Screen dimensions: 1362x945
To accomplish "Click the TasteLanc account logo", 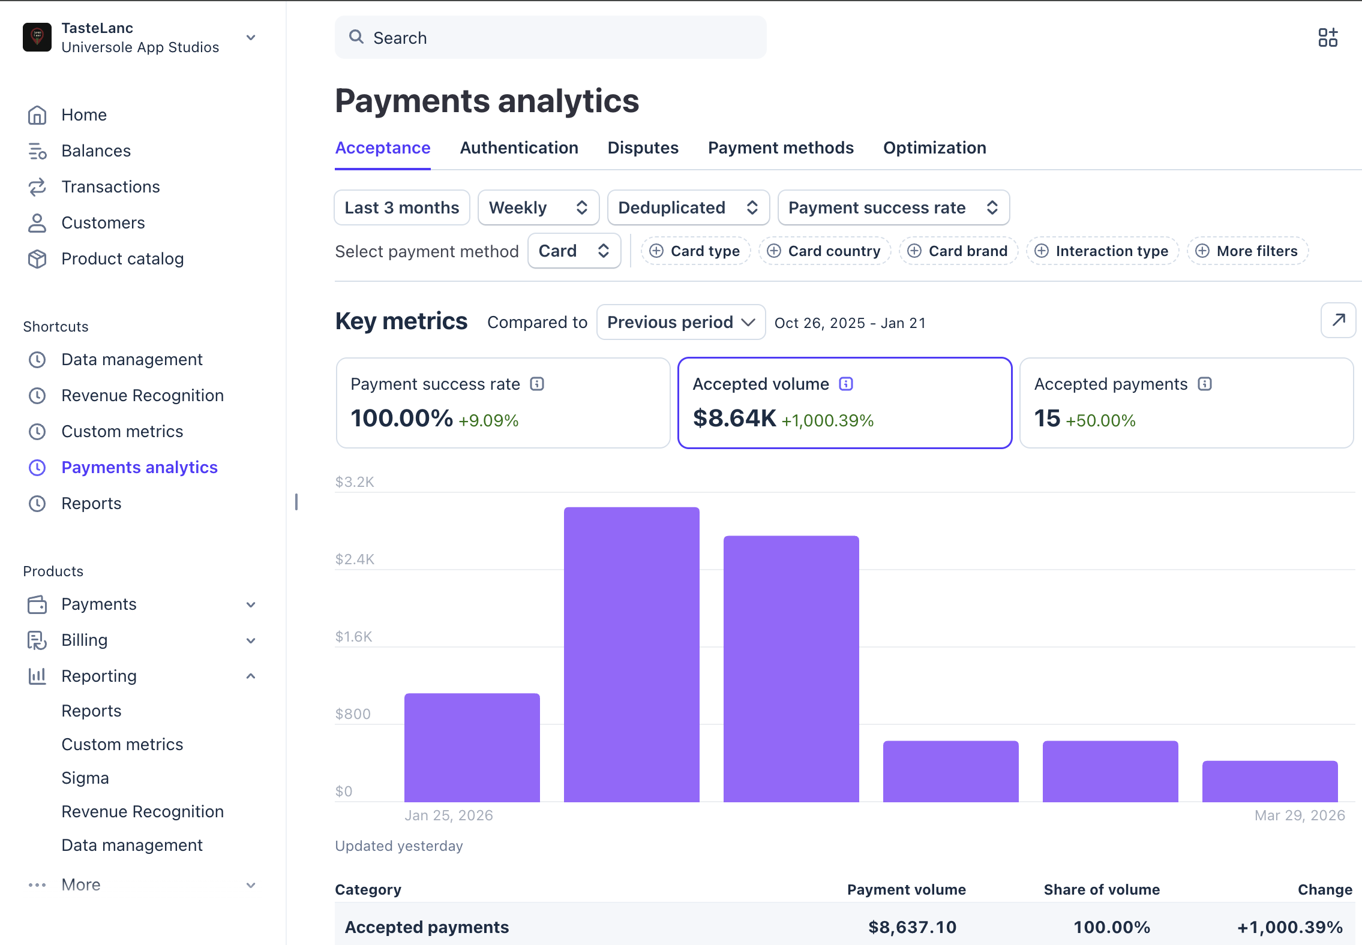I will click(37, 37).
